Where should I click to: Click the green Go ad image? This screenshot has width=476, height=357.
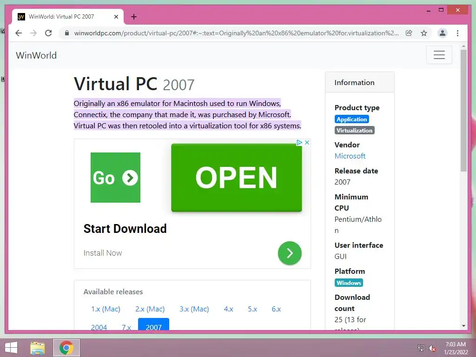pyautogui.click(x=115, y=177)
